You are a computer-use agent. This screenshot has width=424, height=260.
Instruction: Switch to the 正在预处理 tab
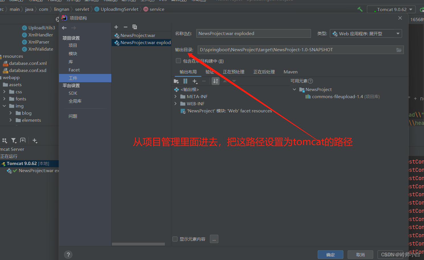coord(233,72)
